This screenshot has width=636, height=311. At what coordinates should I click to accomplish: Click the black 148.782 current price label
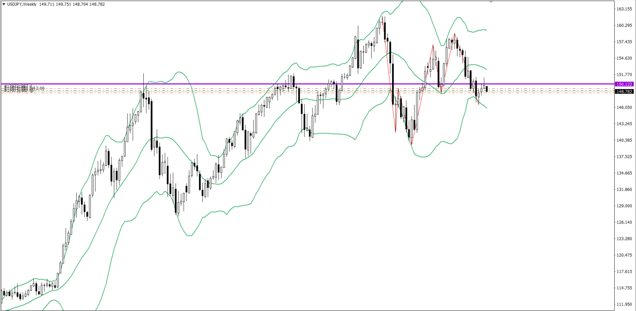624,91
